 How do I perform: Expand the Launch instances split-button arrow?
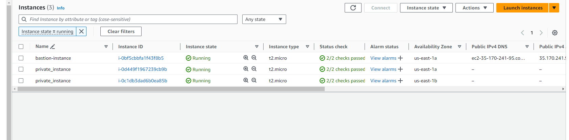pos(554,8)
